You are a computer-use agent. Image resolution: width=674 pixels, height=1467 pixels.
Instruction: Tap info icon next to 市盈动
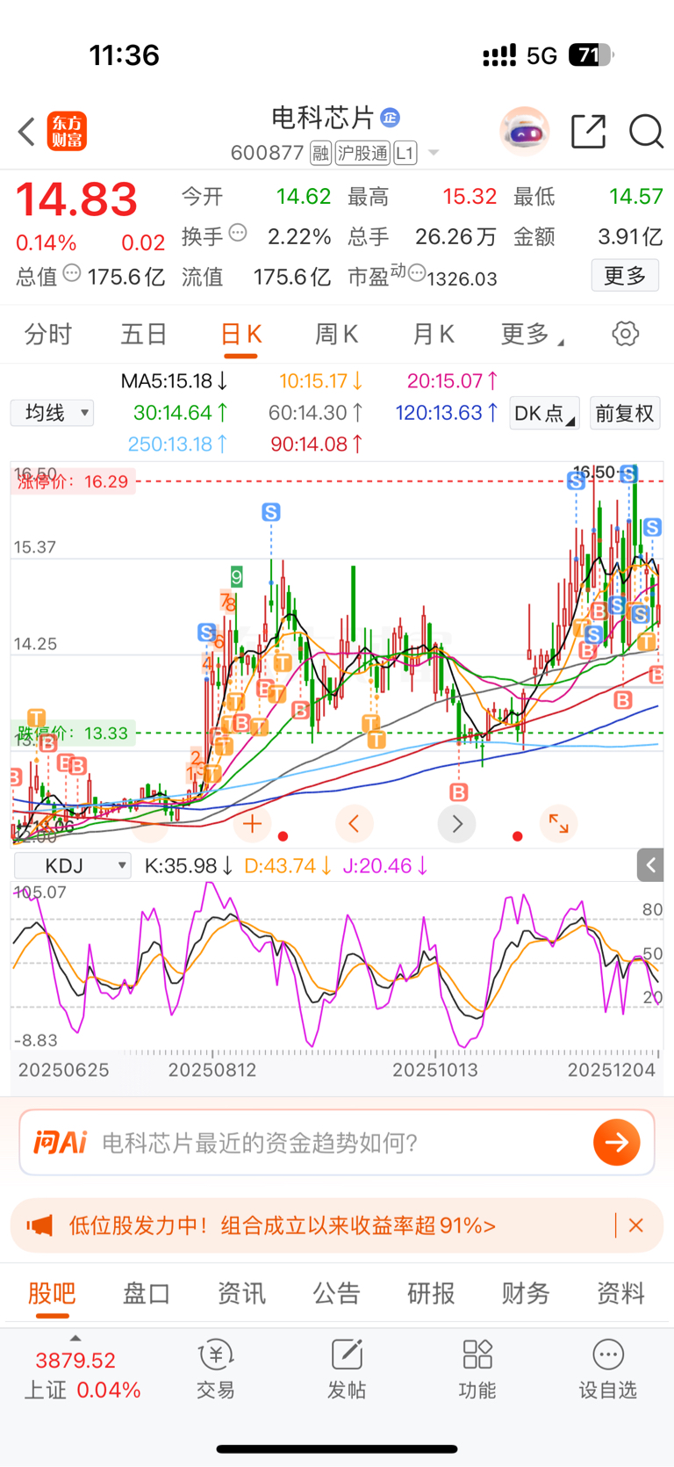tap(417, 272)
